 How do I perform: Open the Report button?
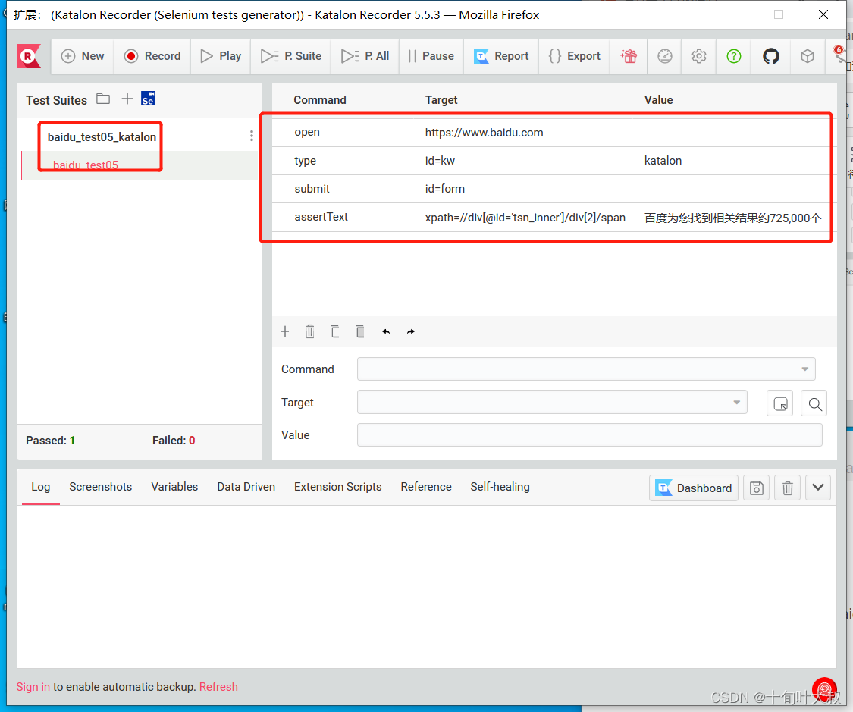[501, 56]
